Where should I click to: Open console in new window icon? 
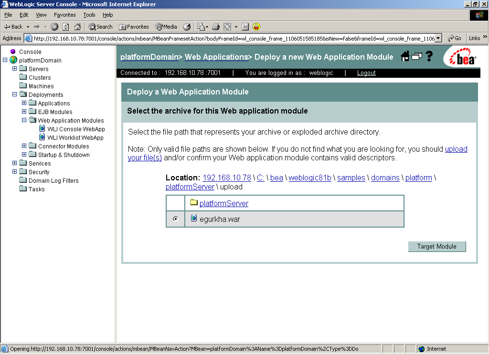tap(416, 56)
